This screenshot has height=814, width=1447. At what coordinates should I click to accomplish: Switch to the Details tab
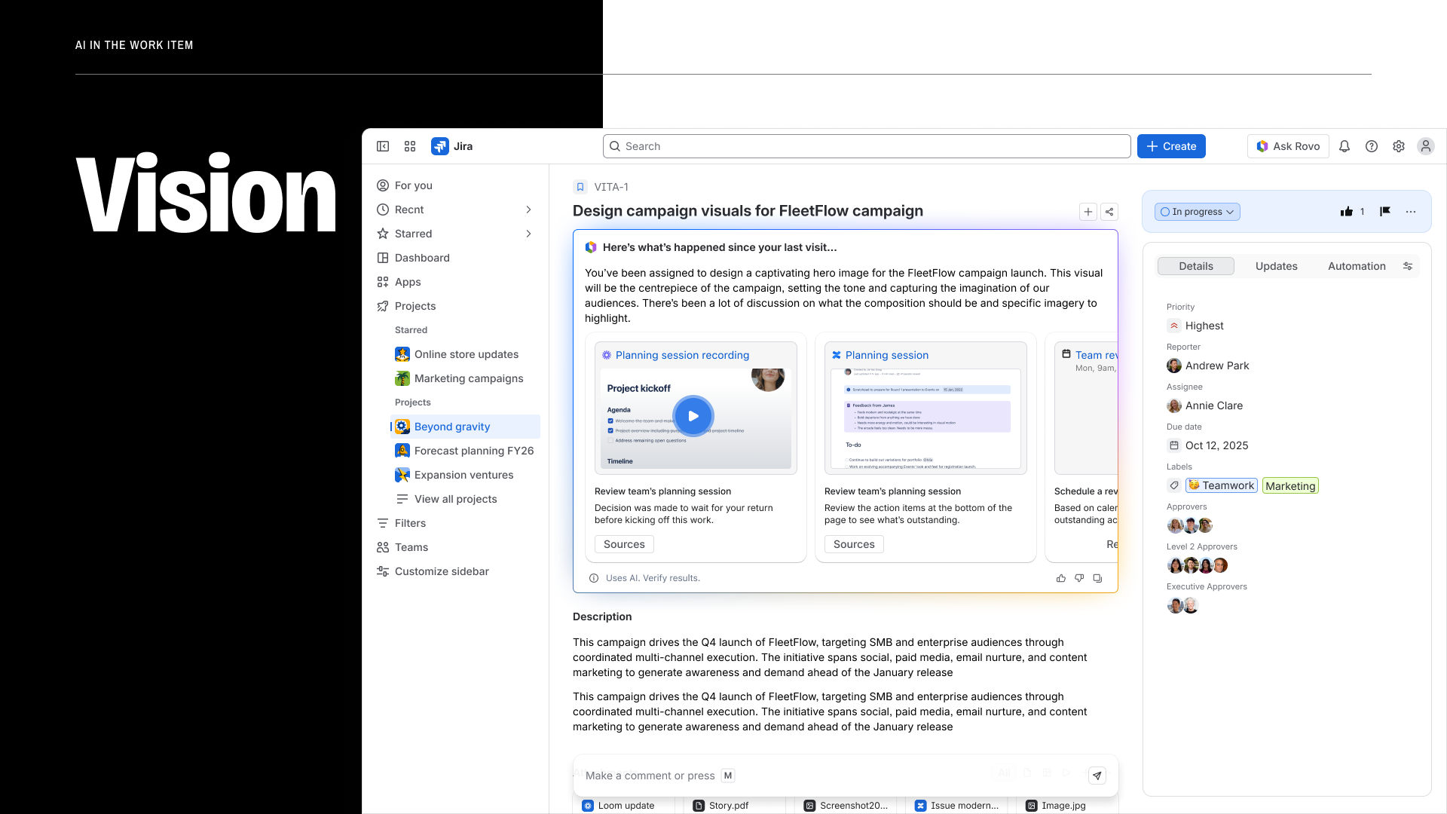click(1196, 266)
